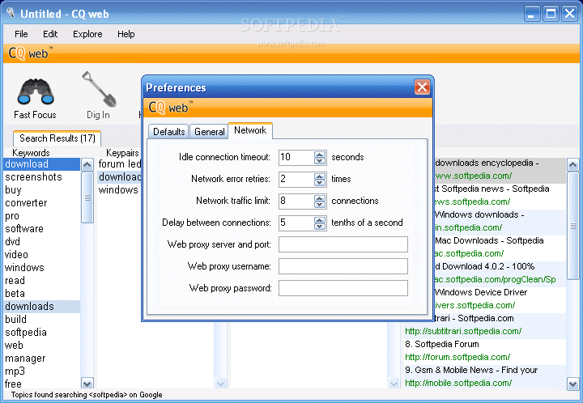The width and height of the screenshot is (583, 403).
Task: Select the 'screenshots' keyword in list
Action: [x=33, y=176]
